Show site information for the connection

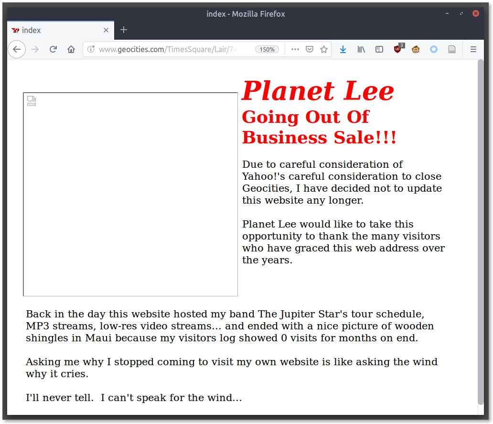[x=91, y=49]
